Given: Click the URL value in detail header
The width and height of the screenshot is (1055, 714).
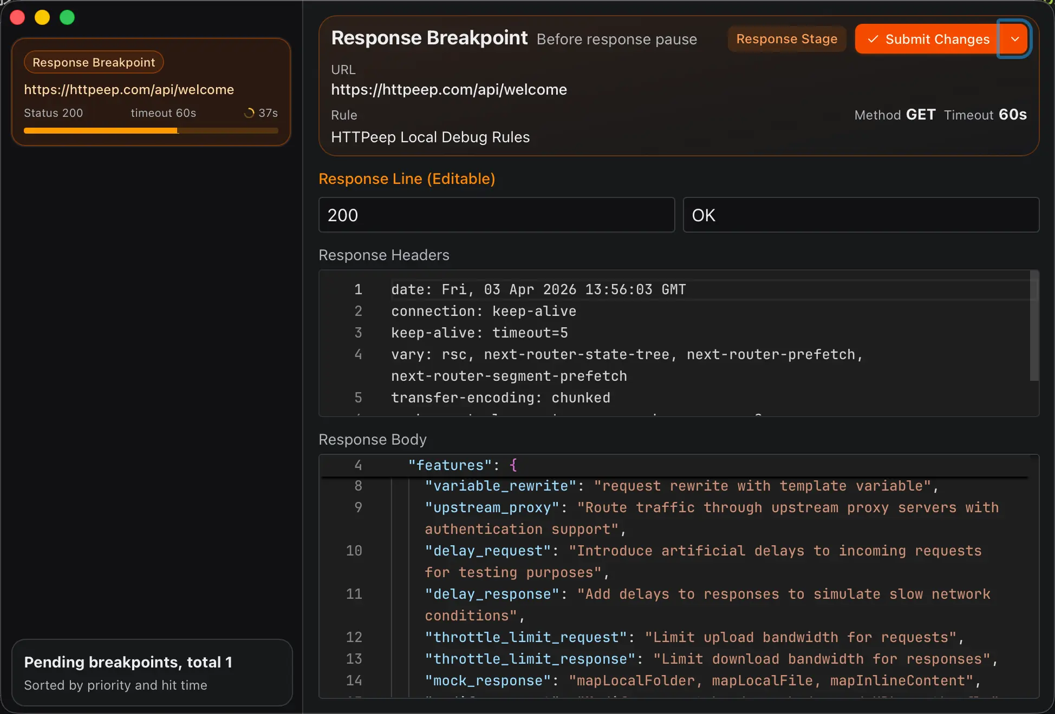Looking at the screenshot, I should [x=449, y=89].
